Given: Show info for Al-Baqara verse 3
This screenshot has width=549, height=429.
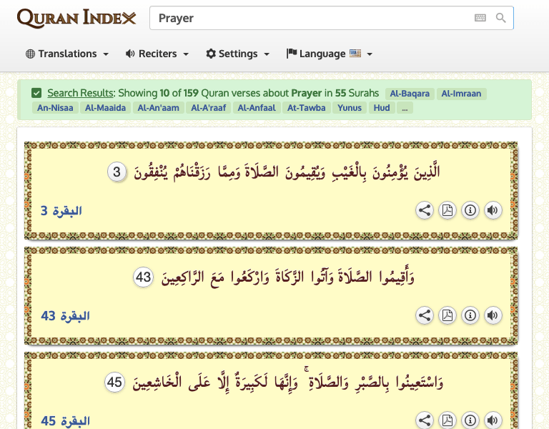Looking at the screenshot, I should [x=470, y=210].
